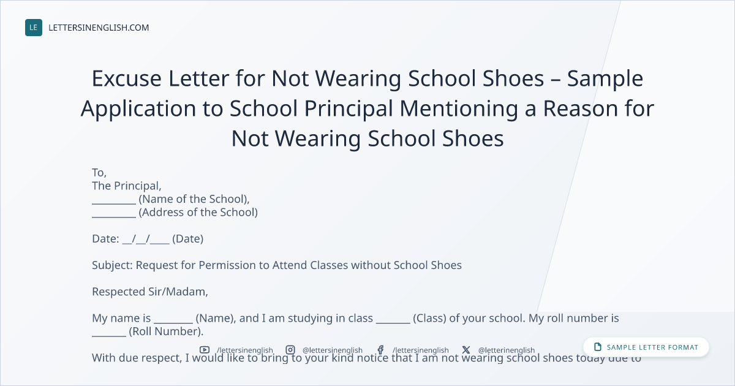Open the @letterinenglish X handle
735x386 pixels.
[507, 350]
